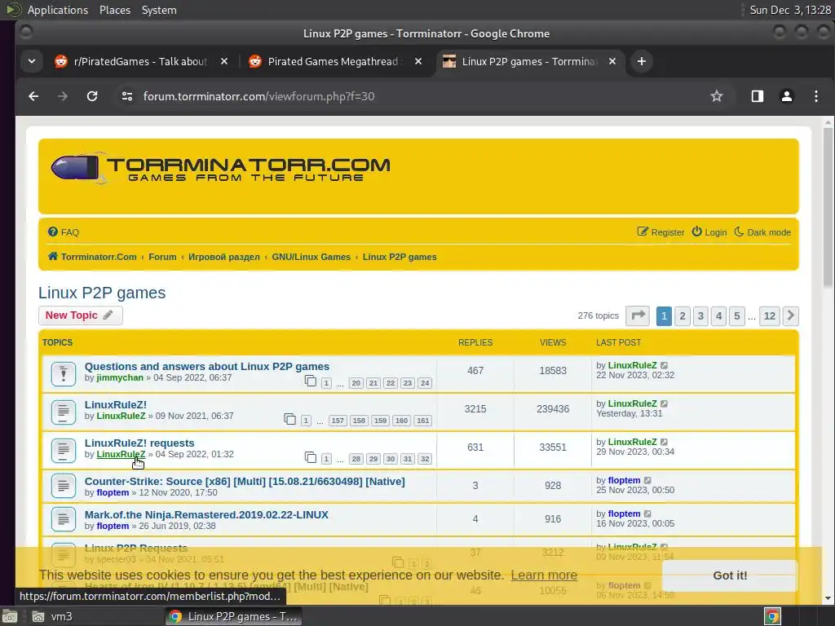View last post icon dated 16 Nov 2023
Viewport: 835px width, 626px height.
647,514
